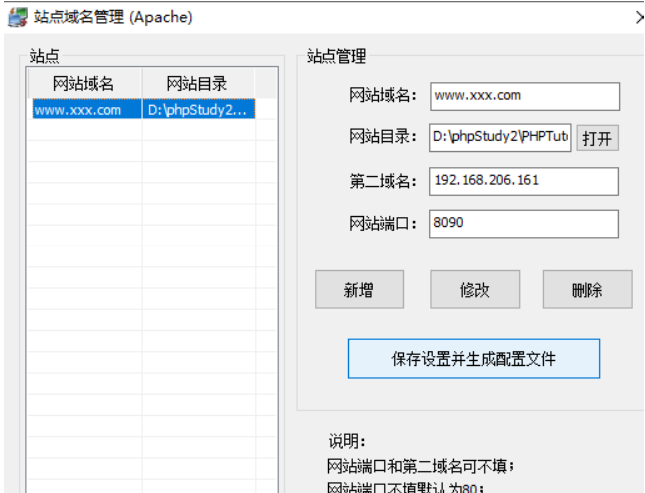Click the 打开 browse button

pos(597,138)
